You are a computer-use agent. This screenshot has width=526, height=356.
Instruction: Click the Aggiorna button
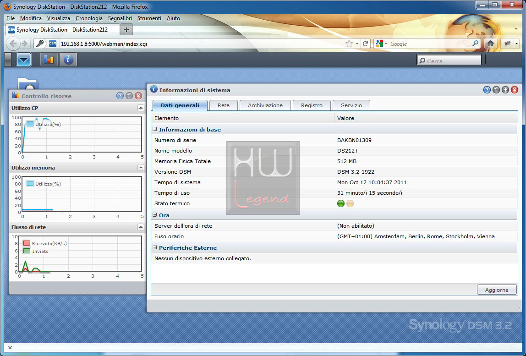tap(497, 290)
